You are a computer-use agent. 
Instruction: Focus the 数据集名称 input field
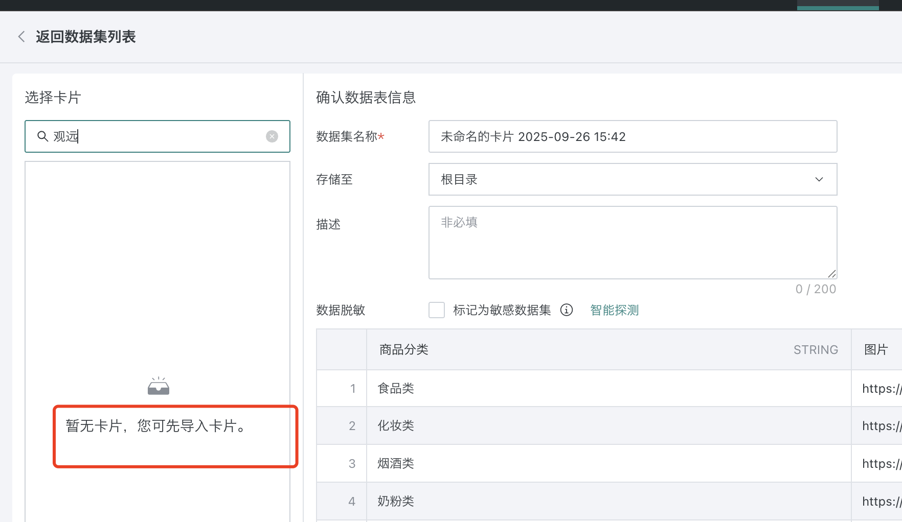click(633, 136)
